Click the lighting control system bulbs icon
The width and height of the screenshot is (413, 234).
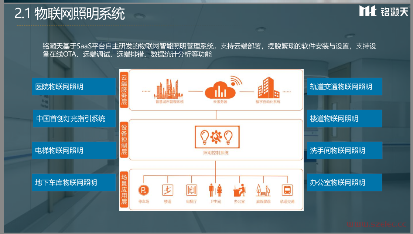(216, 138)
